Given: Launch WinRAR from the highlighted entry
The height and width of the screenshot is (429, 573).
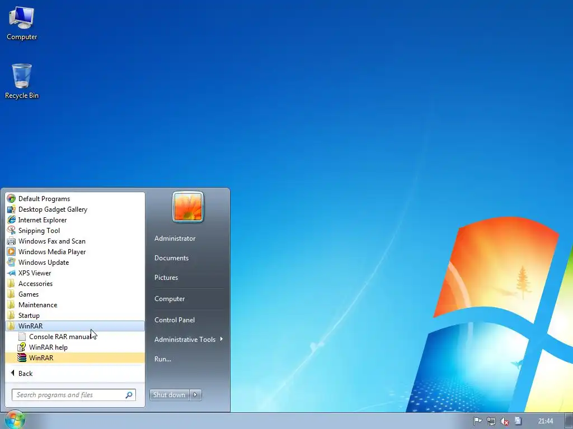Looking at the screenshot, I should click(75, 357).
